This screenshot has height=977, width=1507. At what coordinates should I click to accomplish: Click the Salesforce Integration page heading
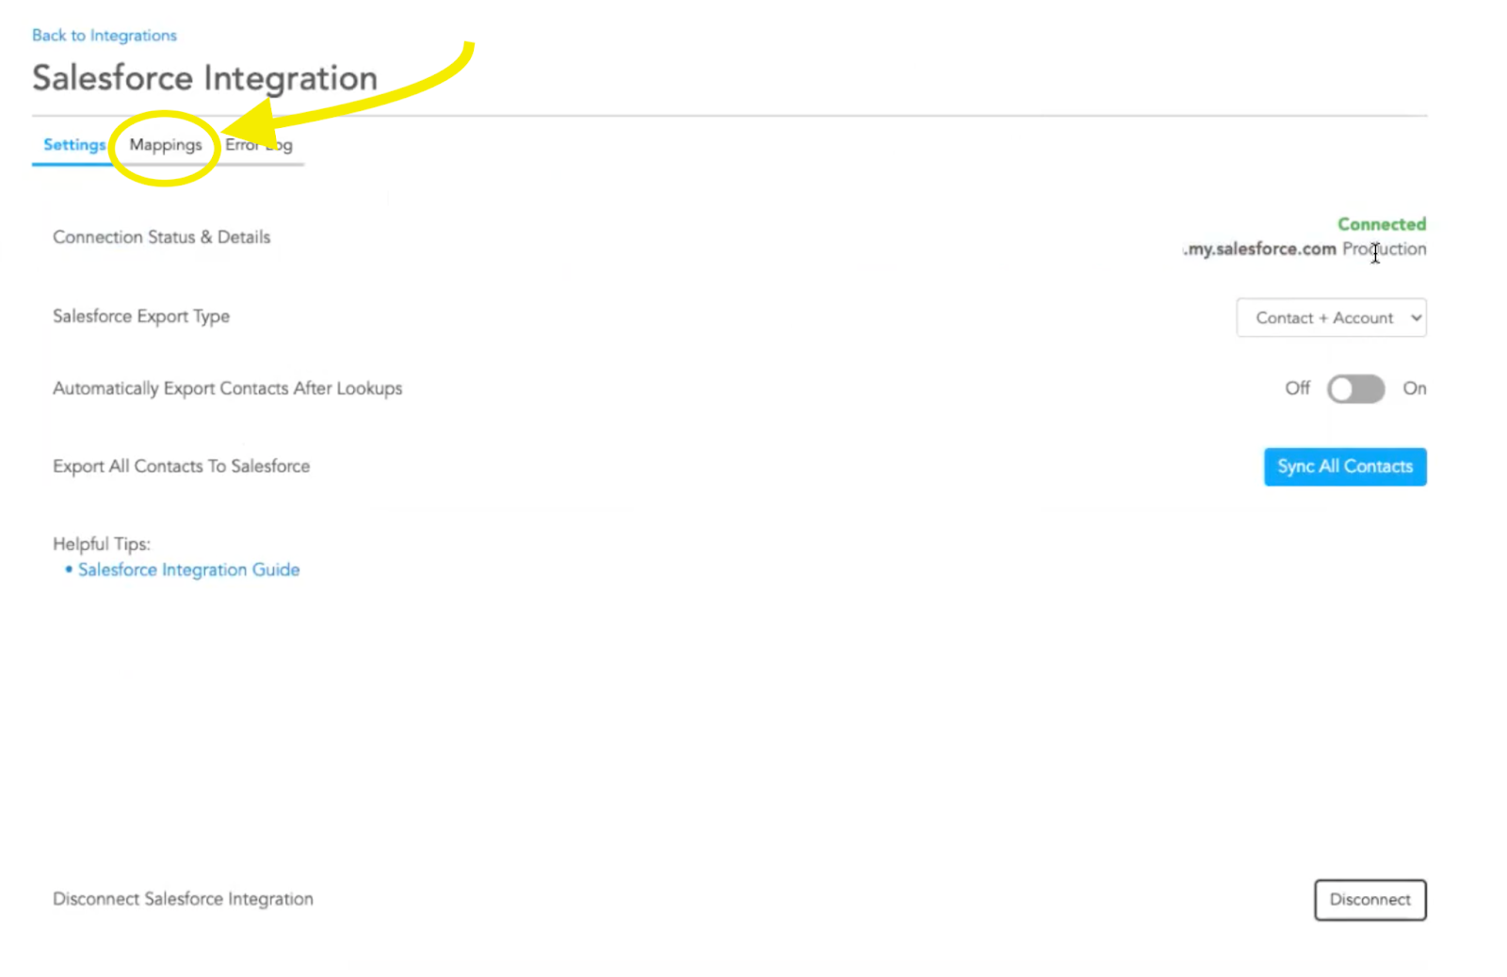coord(205,78)
